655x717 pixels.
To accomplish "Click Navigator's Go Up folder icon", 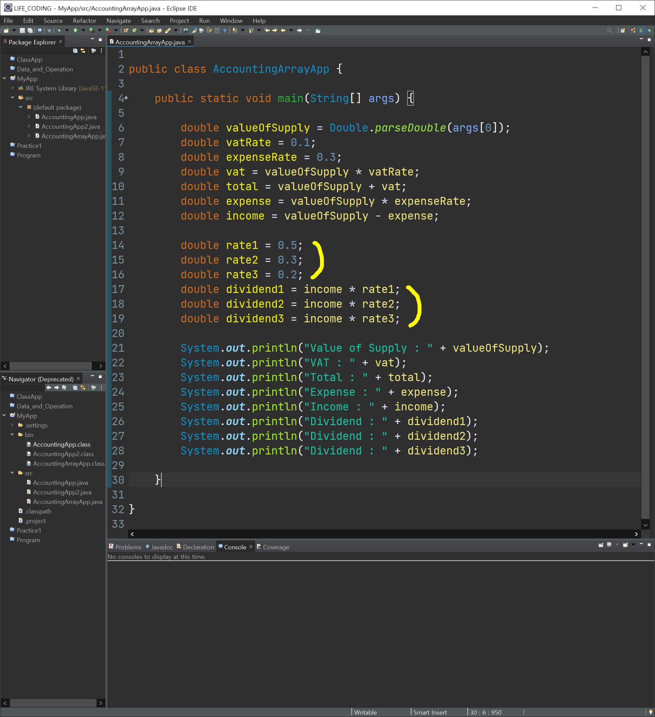I will click(x=64, y=388).
